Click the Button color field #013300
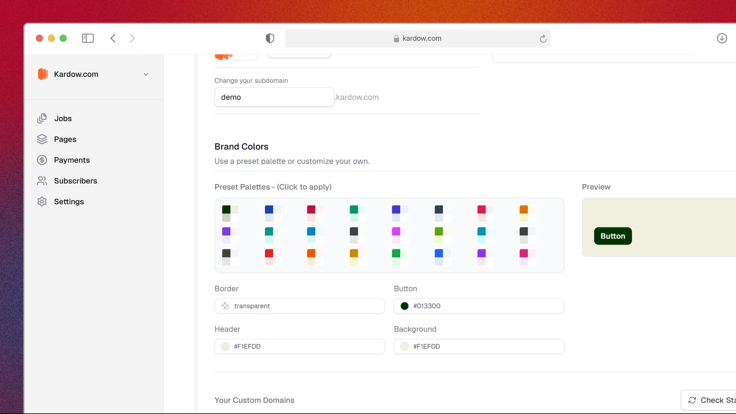Screen dimensions: 736x414 [479, 306]
